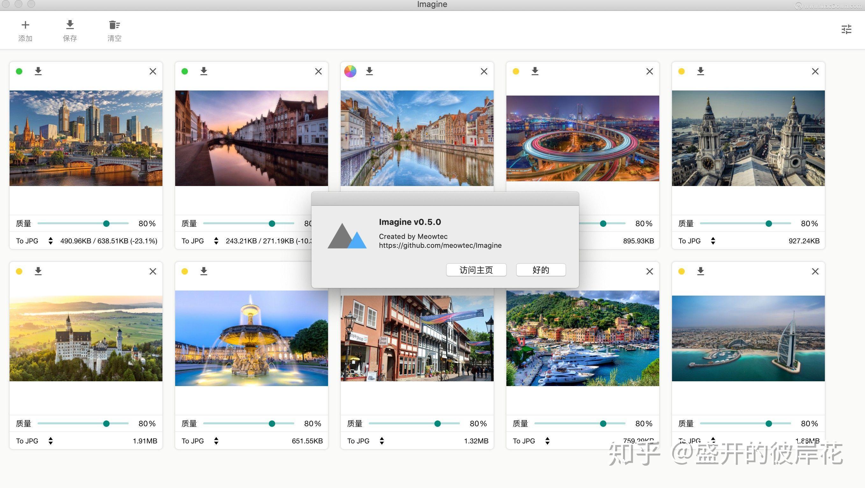Click the 清空 (clear) trash icon

[115, 25]
